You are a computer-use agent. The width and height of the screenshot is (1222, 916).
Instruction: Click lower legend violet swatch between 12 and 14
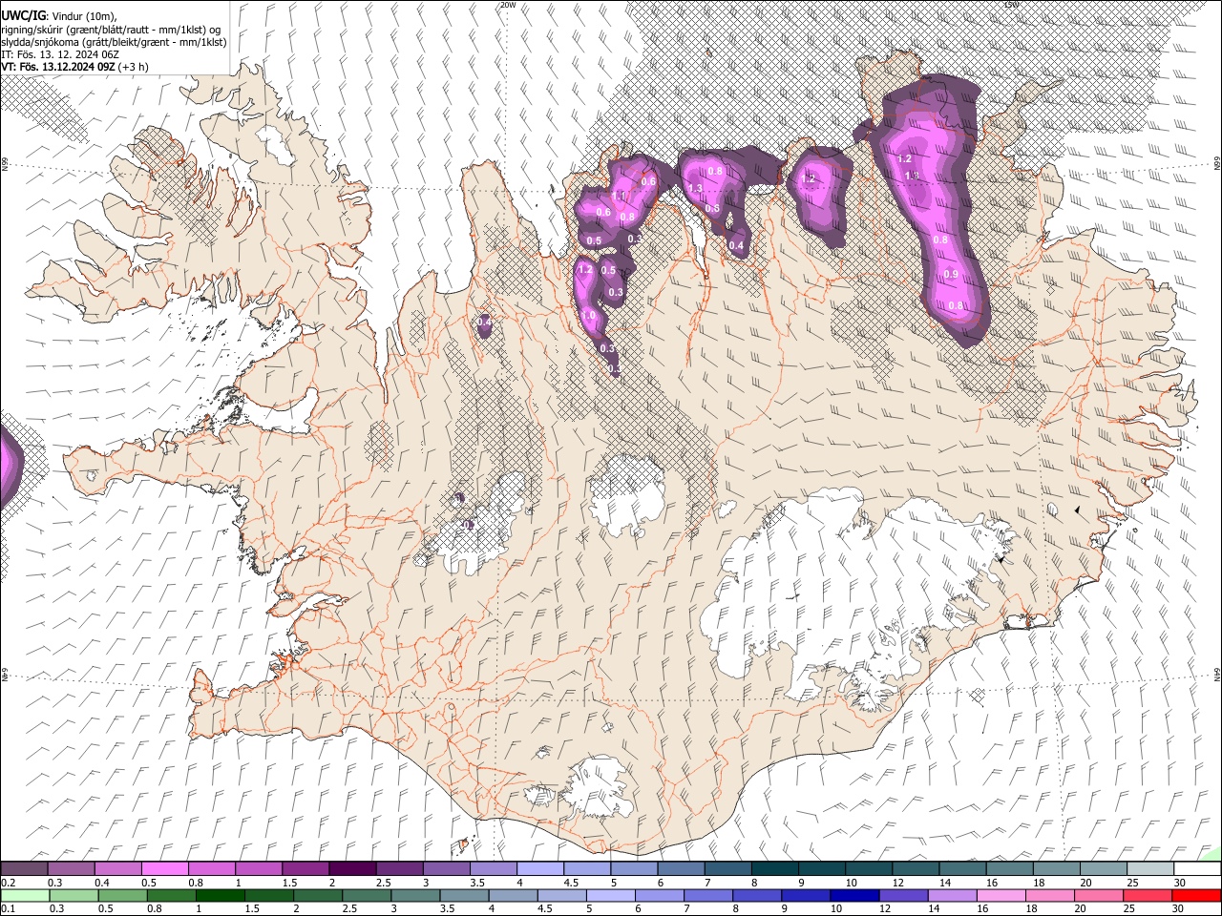pyautogui.click(x=904, y=895)
